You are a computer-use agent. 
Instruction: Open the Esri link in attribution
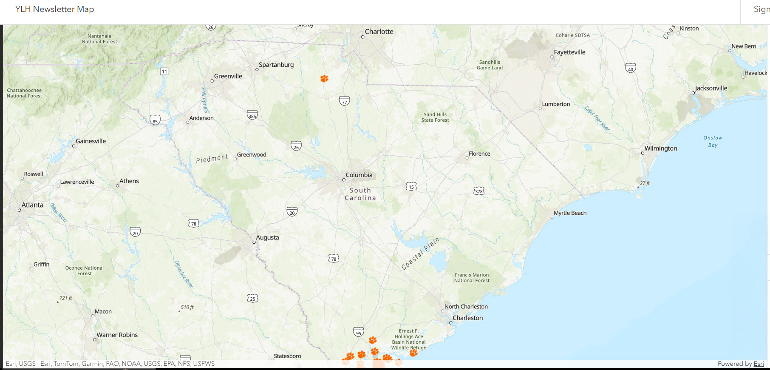(x=759, y=364)
